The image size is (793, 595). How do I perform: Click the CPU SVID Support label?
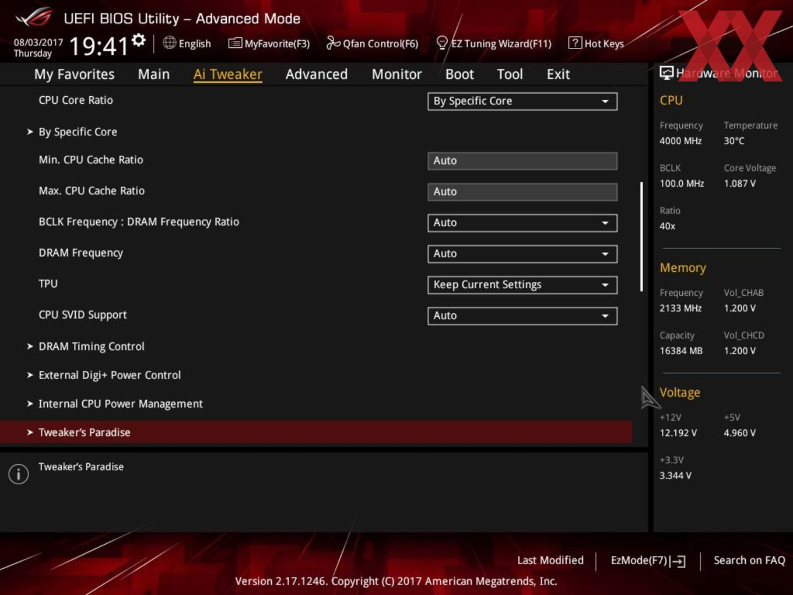click(83, 315)
